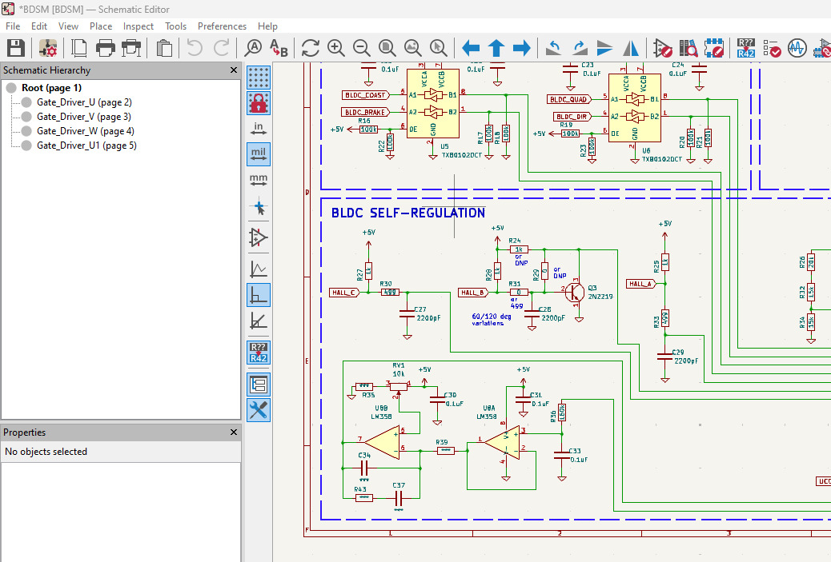
Task: Close the Schematic Hierarchy panel
Action: coord(234,70)
